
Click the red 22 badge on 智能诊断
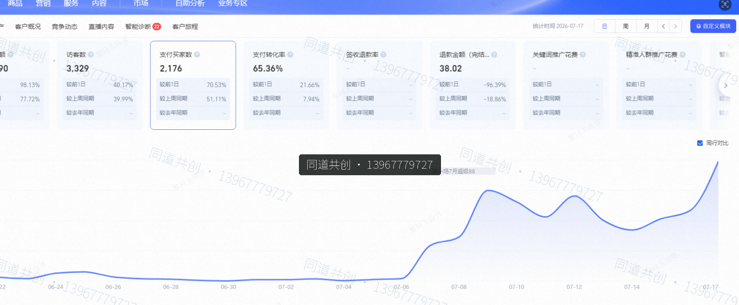(x=157, y=26)
